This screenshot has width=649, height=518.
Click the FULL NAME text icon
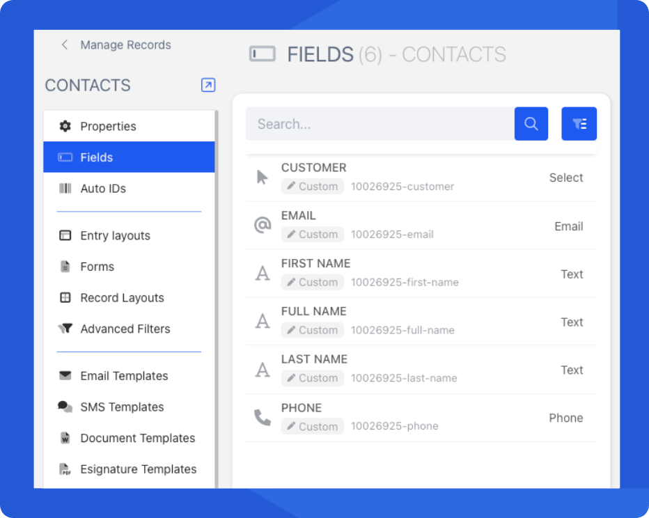[x=263, y=321]
